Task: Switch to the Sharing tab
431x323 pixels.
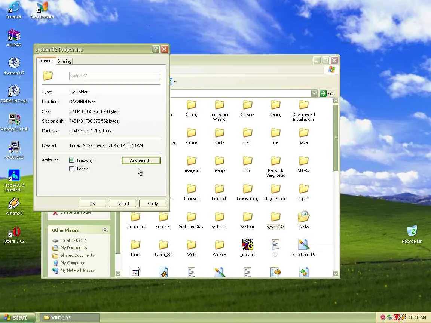Action: click(64, 61)
